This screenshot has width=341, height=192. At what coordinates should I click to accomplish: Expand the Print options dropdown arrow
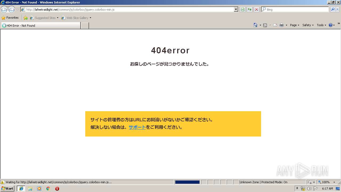click(286, 25)
